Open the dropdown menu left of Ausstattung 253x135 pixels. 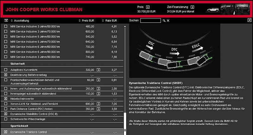tap(6, 20)
